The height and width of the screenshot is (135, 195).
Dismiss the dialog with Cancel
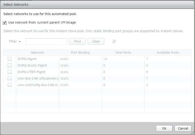183,128
